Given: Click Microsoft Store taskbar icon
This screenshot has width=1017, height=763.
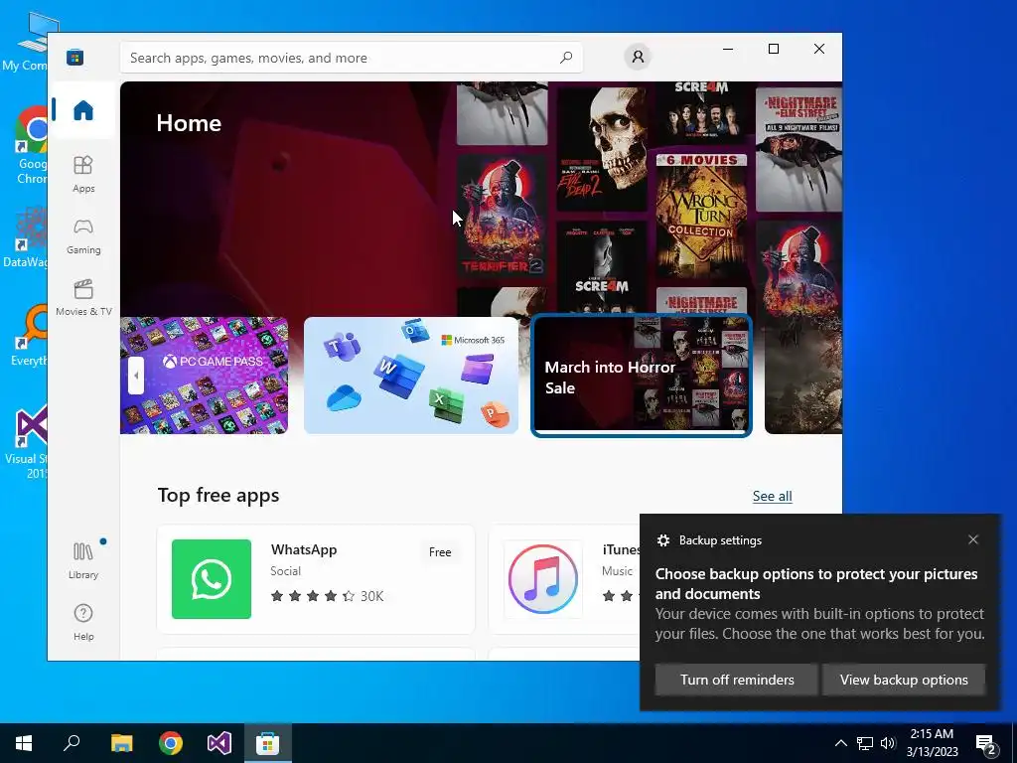Looking at the screenshot, I should coord(268,743).
